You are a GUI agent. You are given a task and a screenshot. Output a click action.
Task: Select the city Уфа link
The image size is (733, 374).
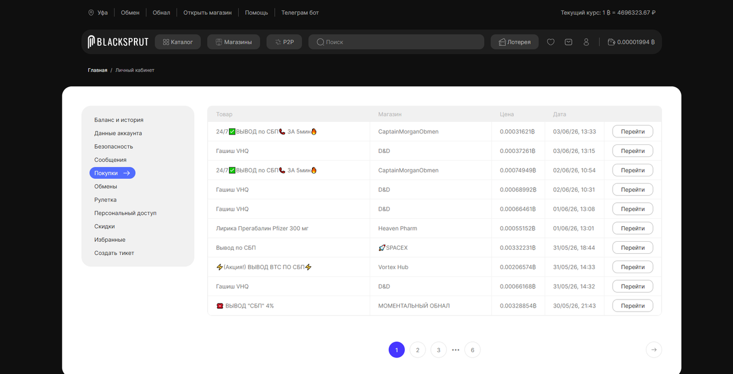point(103,13)
